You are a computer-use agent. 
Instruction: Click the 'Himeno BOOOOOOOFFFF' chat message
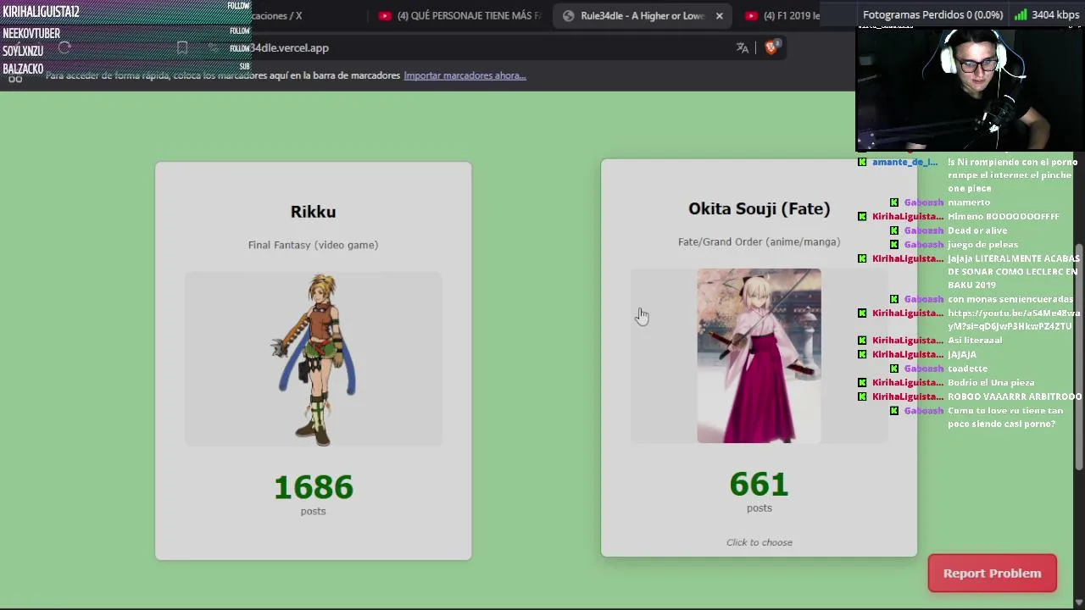tap(1004, 217)
